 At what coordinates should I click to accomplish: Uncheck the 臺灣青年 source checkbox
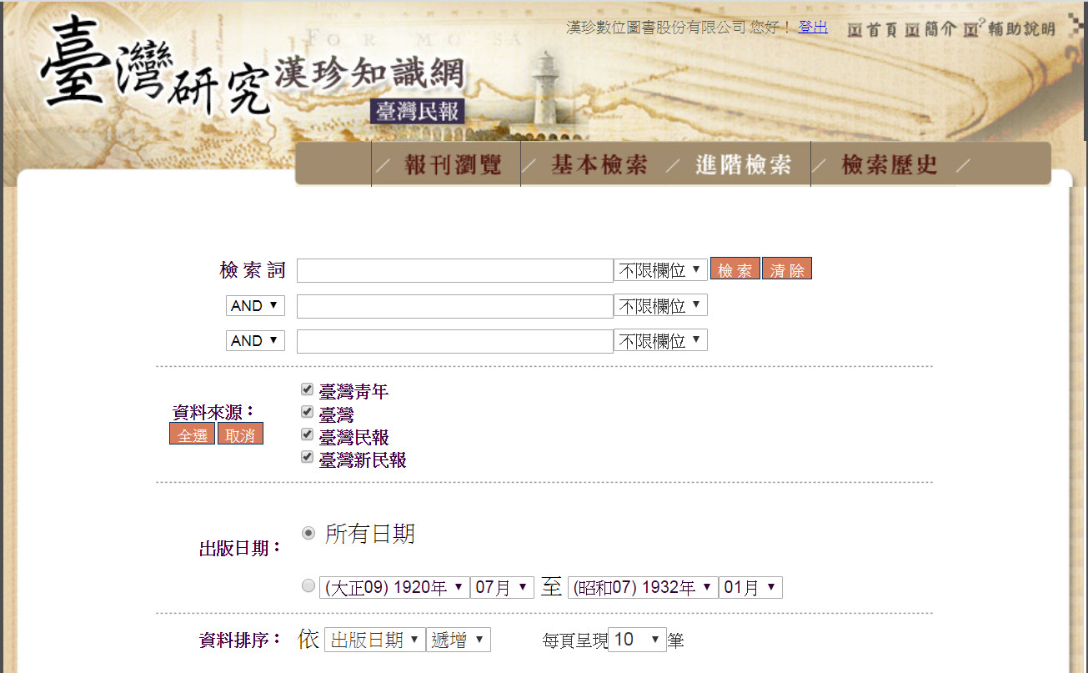307,389
